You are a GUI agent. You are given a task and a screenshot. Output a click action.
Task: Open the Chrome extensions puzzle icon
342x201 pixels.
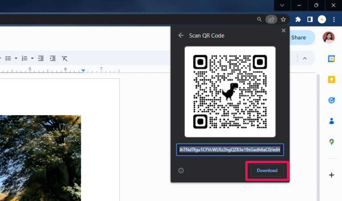pyautogui.click(x=298, y=20)
